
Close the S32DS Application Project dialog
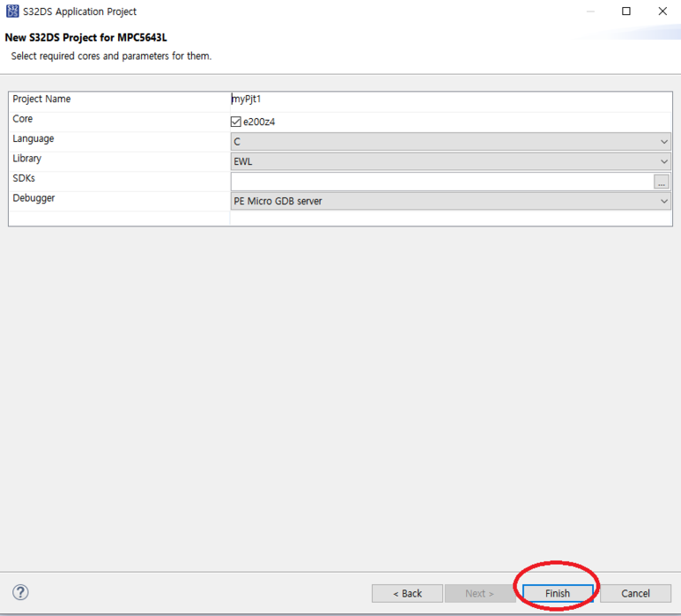(x=662, y=11)
